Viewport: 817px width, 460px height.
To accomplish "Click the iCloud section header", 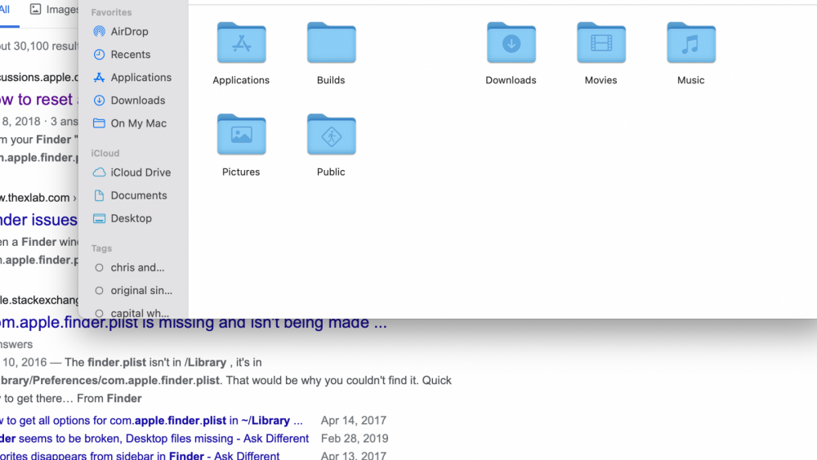I will (x=105, y=153).
